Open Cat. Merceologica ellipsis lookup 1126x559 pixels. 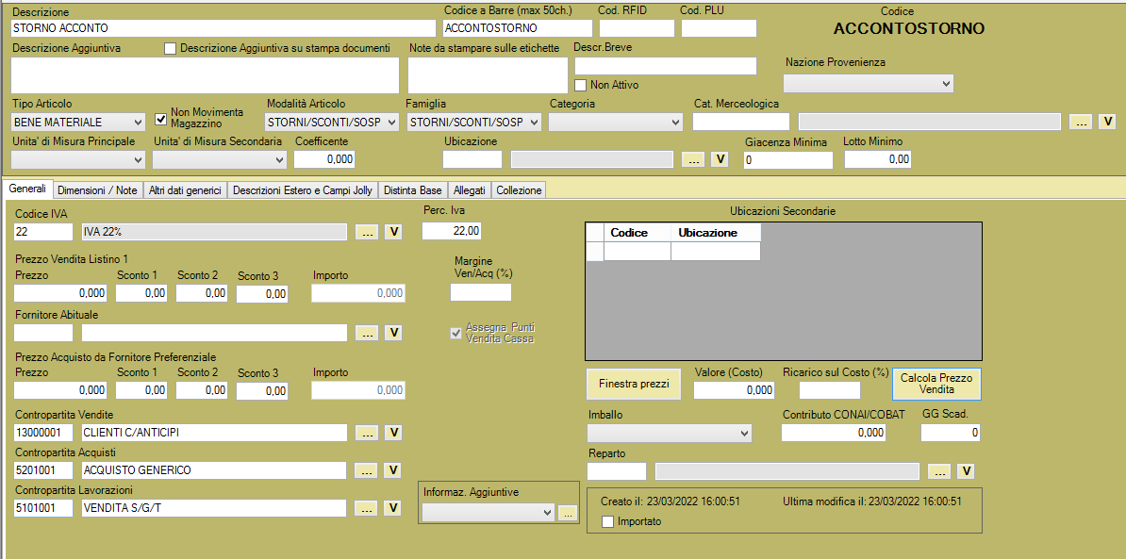[x=1081, y=122]
